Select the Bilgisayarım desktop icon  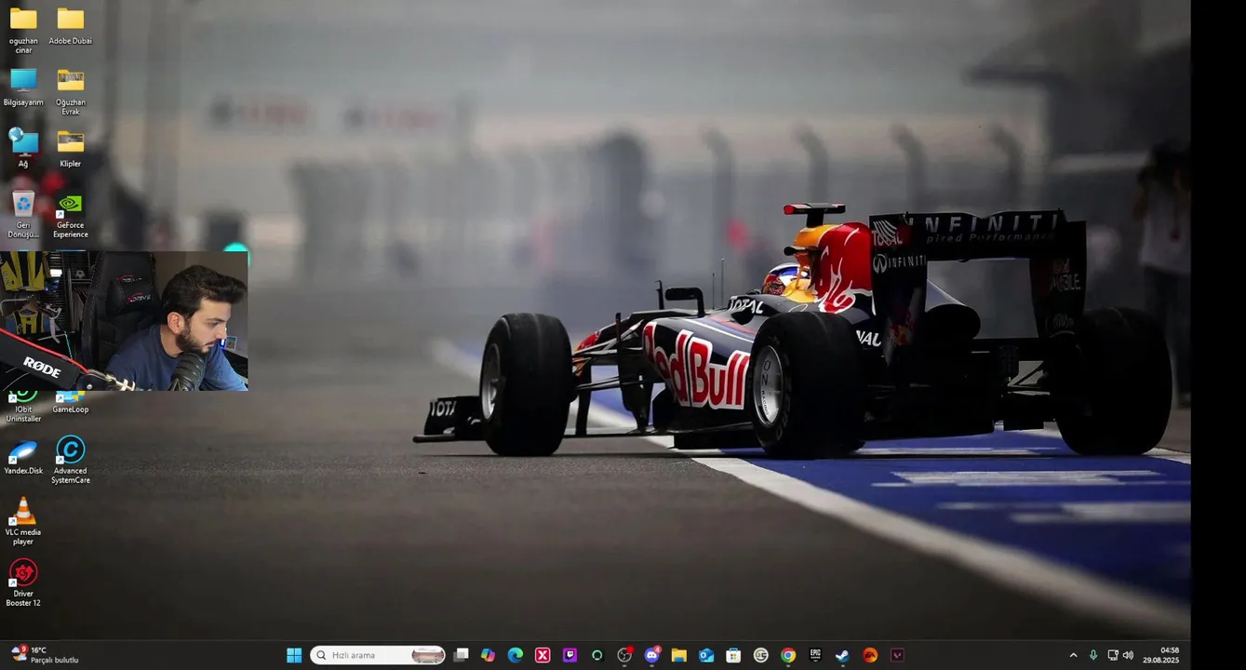coord(23,87)
